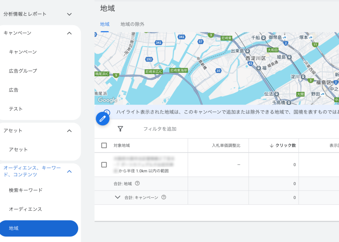Open 広告 in sidebar
339x242 pixels.
[x=14, y=90]
